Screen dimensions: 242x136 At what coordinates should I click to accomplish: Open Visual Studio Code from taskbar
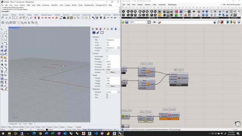point(96,133)
